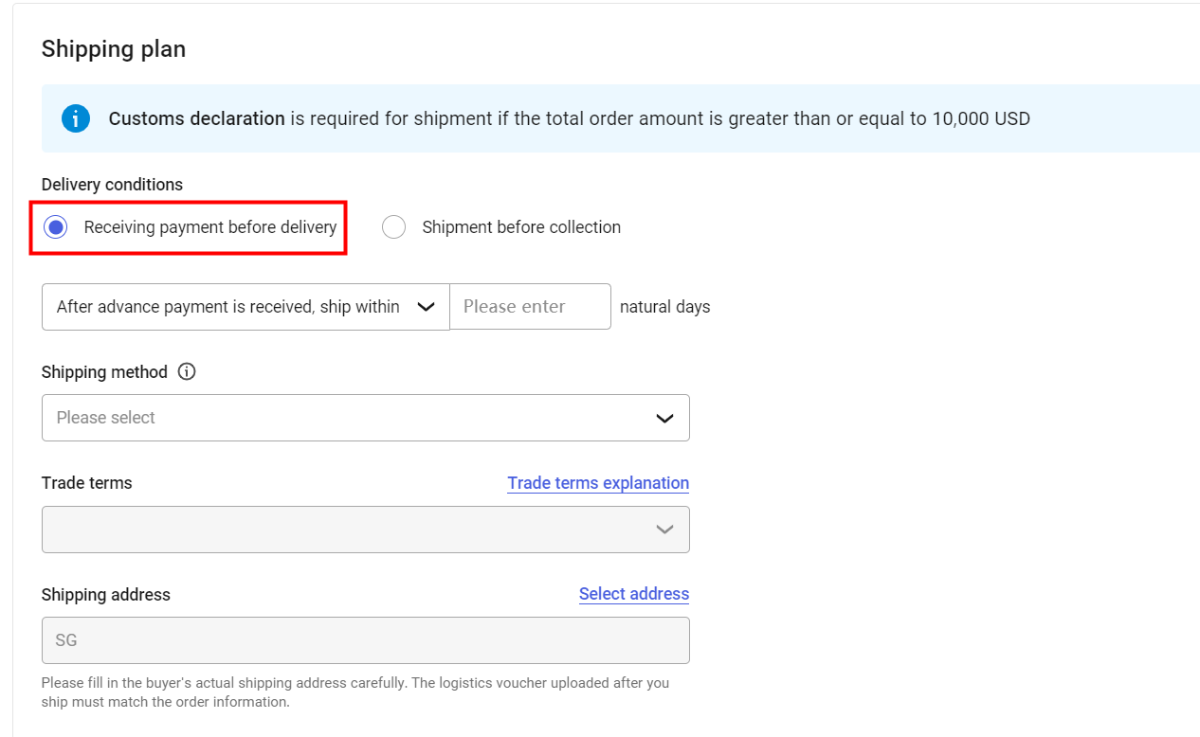Image resolution: width=1200 pixels, height=737 pixels.
Task: Click the blue customs declaration info icon
Action: (76, 119)
